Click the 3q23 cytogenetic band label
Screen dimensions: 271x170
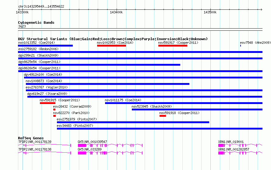tap(22, 26)
